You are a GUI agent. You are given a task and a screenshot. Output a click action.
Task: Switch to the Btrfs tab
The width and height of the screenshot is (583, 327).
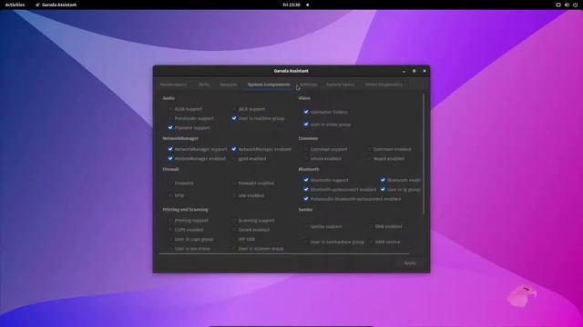pos(204,84)
